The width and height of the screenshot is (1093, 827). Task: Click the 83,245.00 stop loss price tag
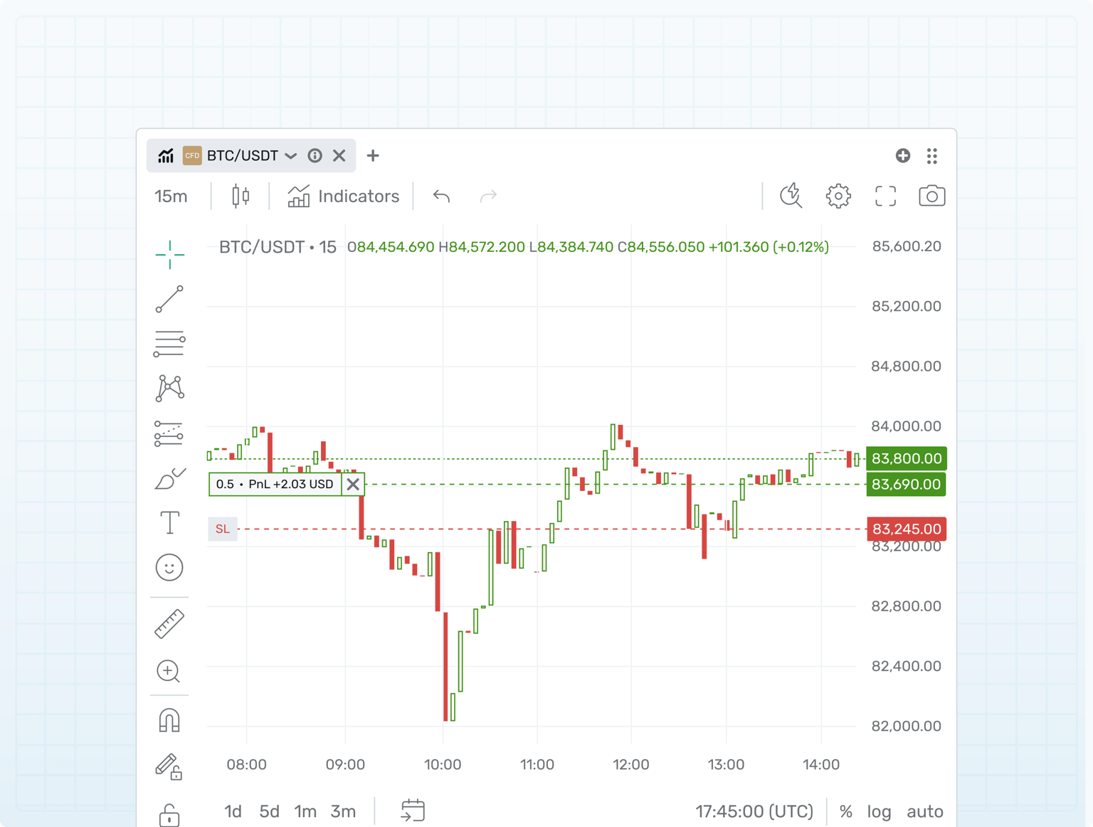tap(907, 529)
